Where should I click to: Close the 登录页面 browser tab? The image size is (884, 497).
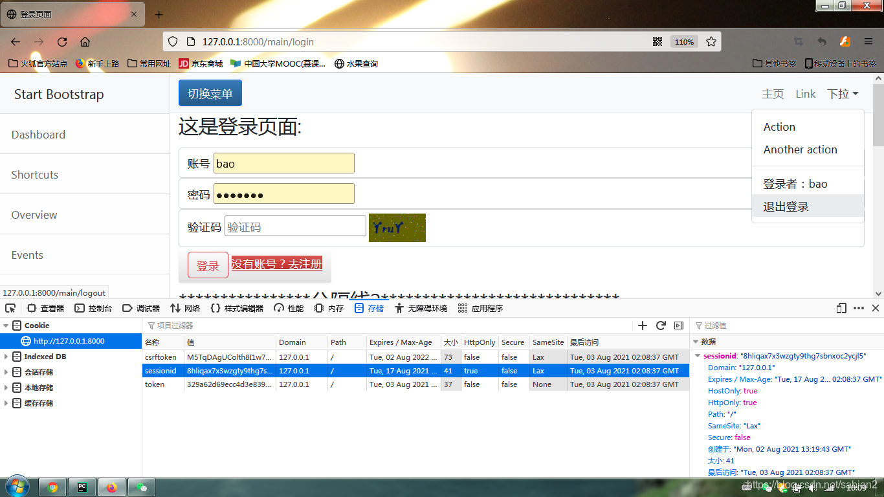134,14
